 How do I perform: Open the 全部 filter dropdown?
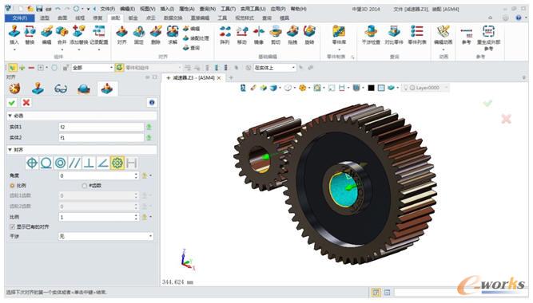[x=92, y=68]
